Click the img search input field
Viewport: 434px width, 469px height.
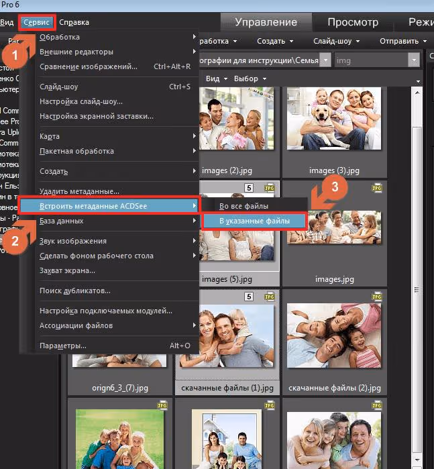click(x=371, y=60)
